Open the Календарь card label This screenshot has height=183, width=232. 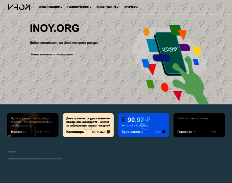pyautogui.click(x=75, y=132)
